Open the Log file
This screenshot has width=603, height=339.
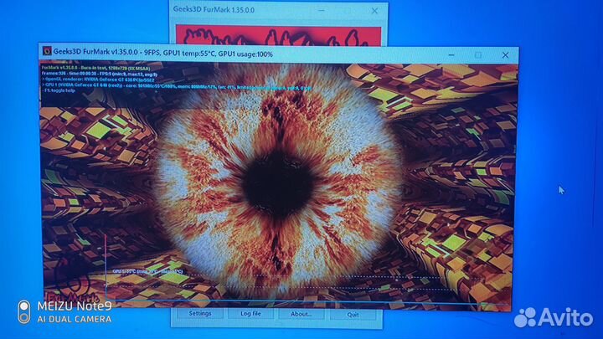point(251,314)
